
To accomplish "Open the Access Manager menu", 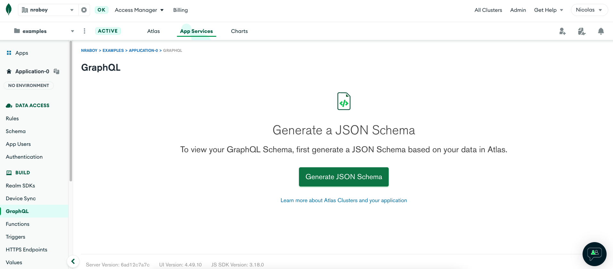I will tap(139, 10).
